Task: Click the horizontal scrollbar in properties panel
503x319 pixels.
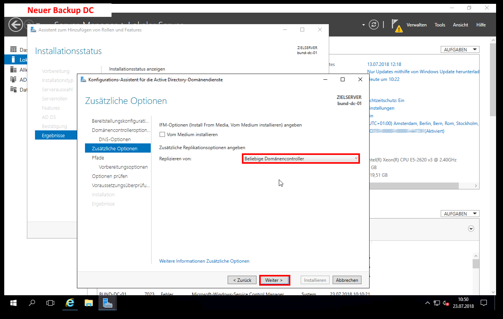Action: point(413,186)
